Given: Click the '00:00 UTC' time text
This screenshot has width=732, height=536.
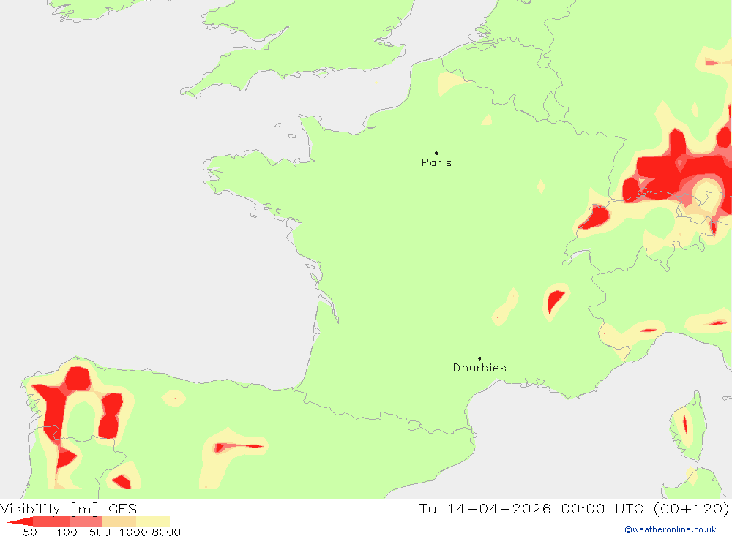Looking at the screenshot, I should click(602, 508).
